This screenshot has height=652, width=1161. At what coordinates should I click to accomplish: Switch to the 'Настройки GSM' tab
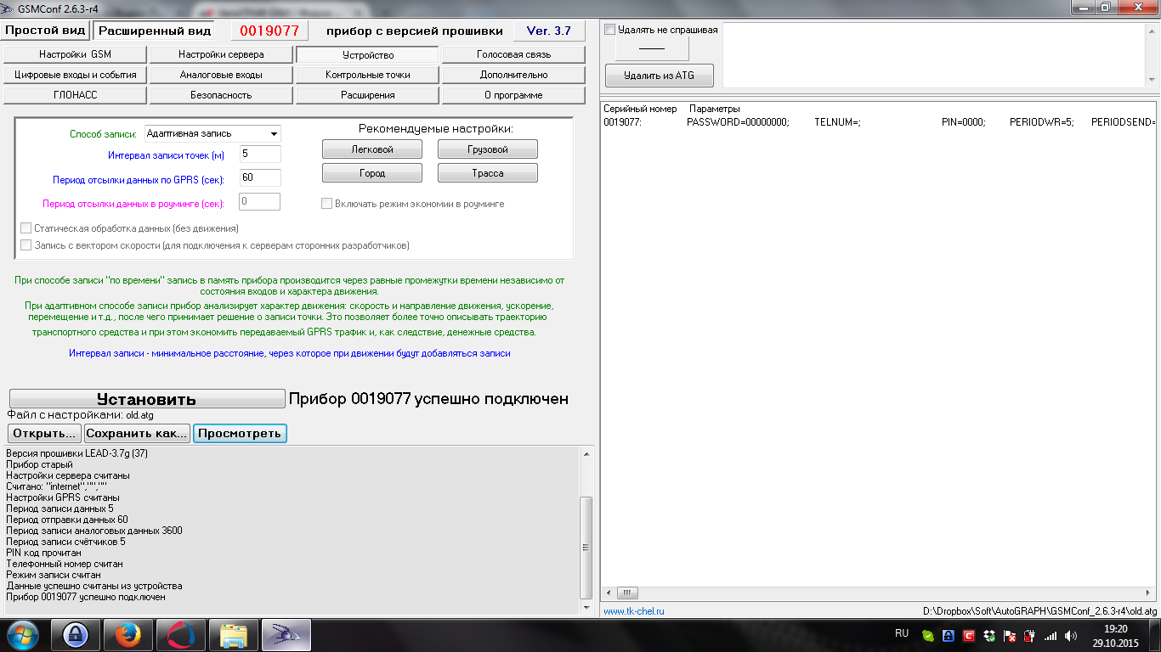(x=75, y=54)
